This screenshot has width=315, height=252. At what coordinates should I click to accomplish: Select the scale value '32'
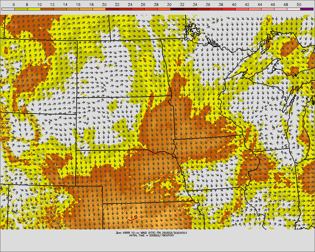coord(182,4)
